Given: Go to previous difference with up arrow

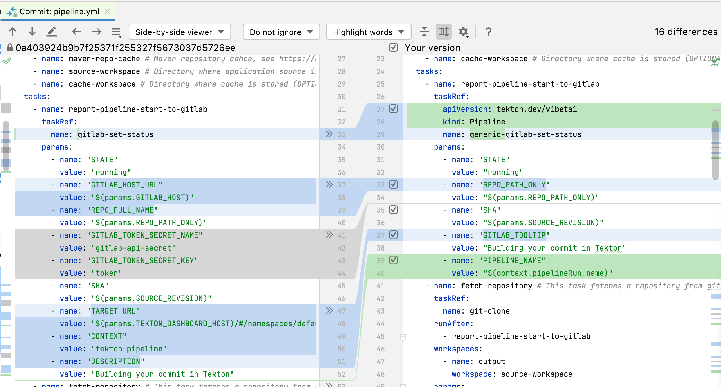Looking at the screenshot, I should pyautogui.click(x=13, y=32).
